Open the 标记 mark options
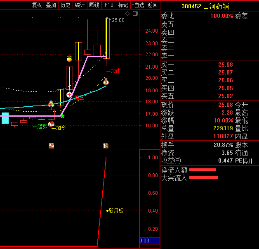 click(x=123, y=5)
